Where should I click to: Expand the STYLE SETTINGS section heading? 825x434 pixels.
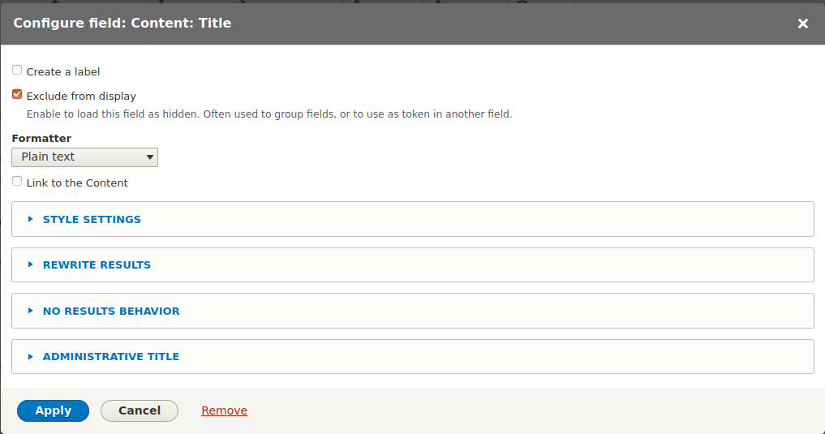coord(92,219)
